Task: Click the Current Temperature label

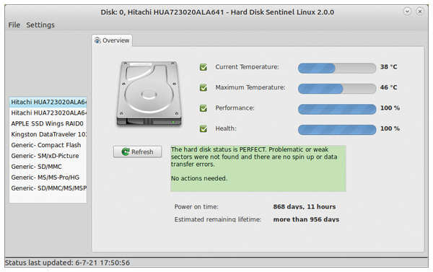Action: [x=247, y=67]
